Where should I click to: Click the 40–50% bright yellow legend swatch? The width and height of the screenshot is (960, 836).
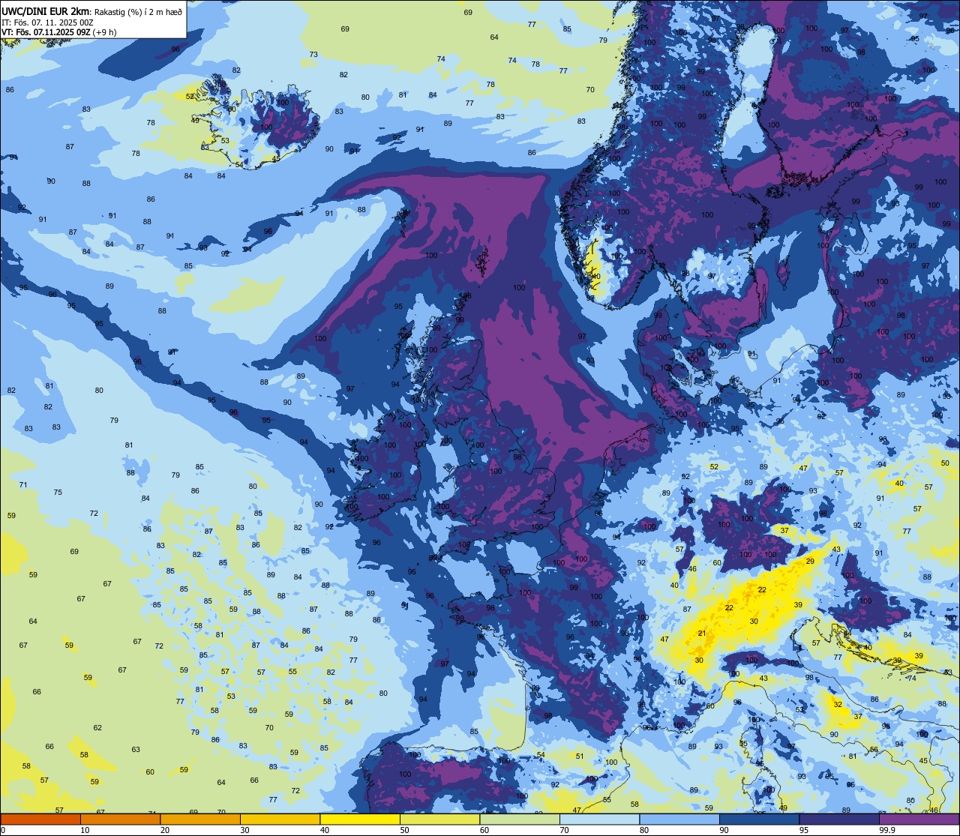coord(360,819)
